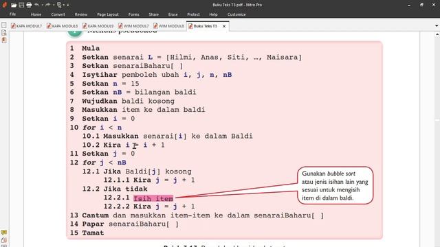
Task: Switch to the WIM MODUL7 document tab
Action: pyautogui.click(x=133, y=26)
